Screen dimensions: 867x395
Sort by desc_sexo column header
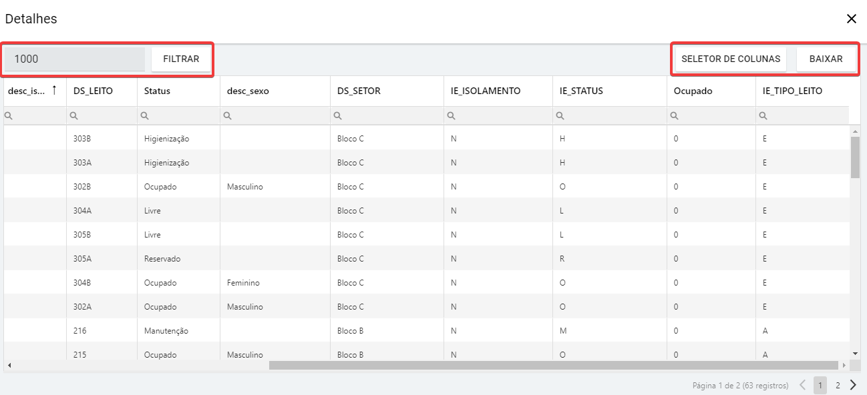[275, 91]
